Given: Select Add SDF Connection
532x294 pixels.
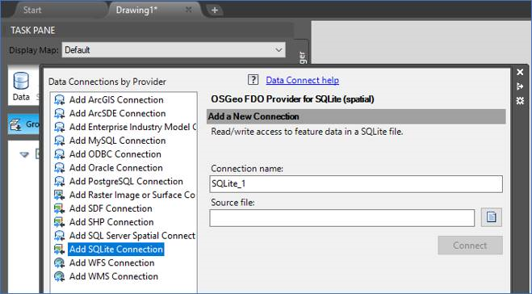Looking at the screenshot, I should (x=111, y=208).
